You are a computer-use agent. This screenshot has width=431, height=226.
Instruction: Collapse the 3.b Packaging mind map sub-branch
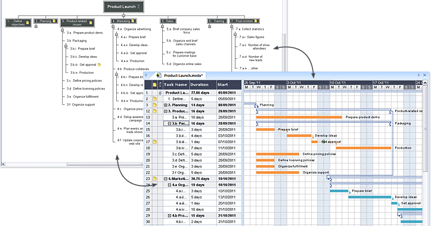[66, 46]
